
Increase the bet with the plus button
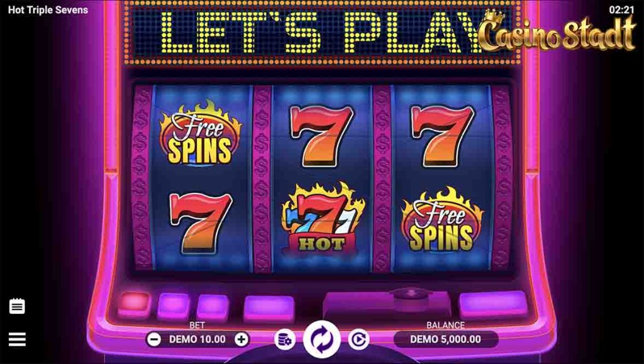point(241,339)
